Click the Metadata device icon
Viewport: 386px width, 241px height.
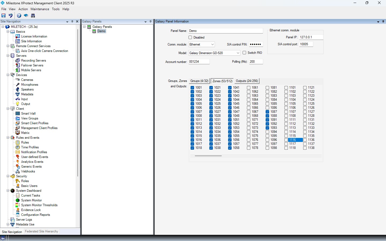click(x=18, y=94)
